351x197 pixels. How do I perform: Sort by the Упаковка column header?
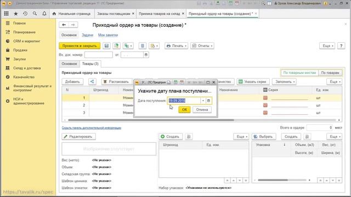point(271,145)
